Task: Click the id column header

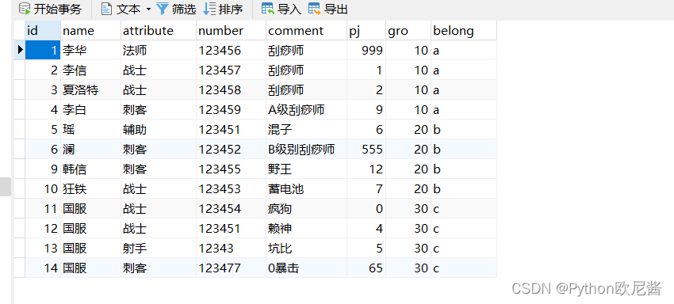Action: [x=43, y=31]
